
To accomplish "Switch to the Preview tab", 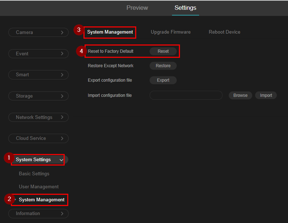I will 137,8.
